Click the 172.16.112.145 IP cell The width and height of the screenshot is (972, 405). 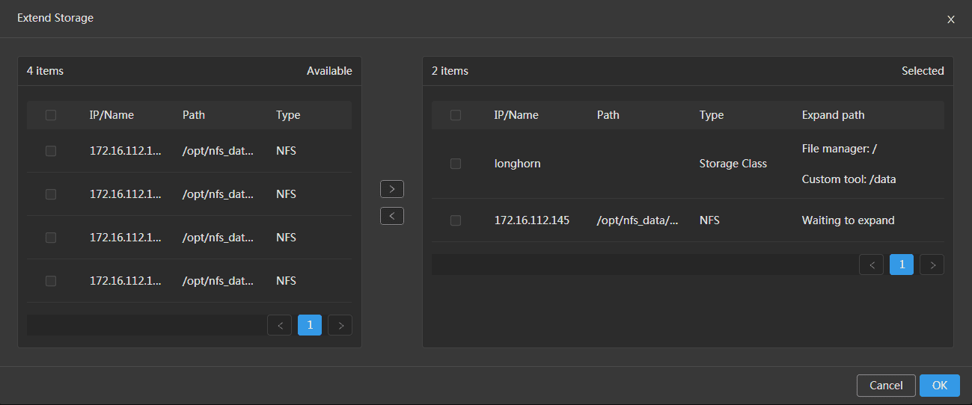(x=532, y=220)
